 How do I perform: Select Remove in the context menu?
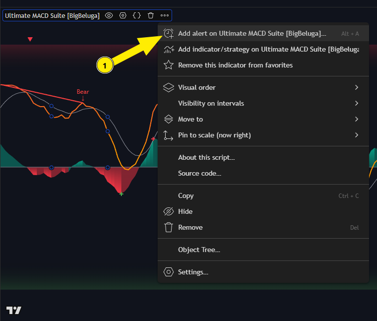pyautogui.click(x=190, y=227)
